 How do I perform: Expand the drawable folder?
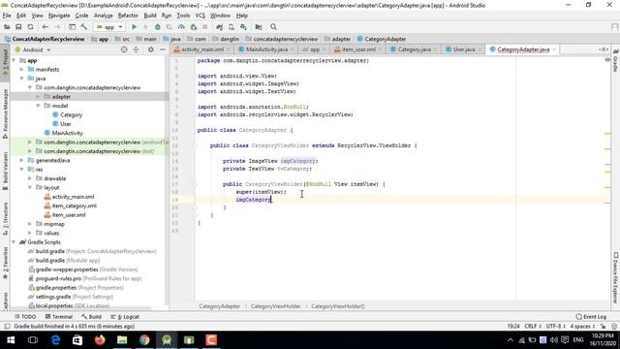[x=30, y=178]
